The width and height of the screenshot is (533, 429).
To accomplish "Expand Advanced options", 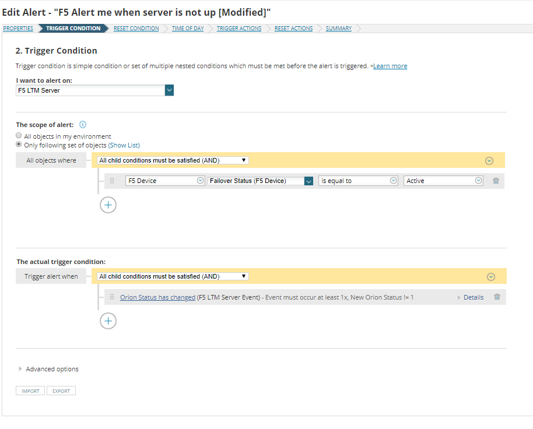I will click(48, 369).
